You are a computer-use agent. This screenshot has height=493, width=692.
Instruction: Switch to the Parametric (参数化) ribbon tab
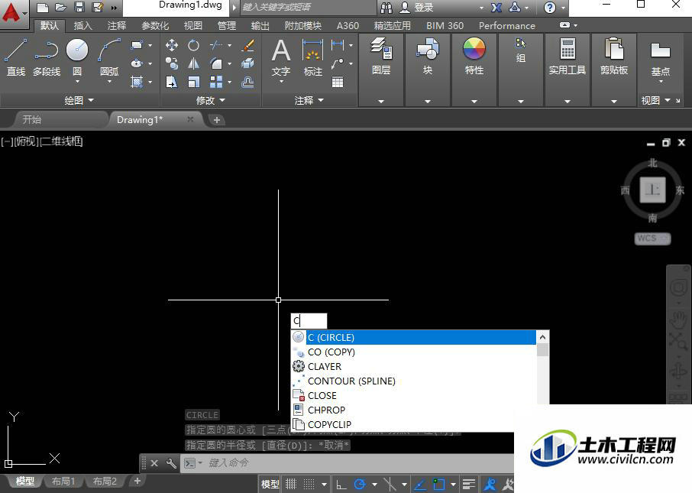point(155,26)
